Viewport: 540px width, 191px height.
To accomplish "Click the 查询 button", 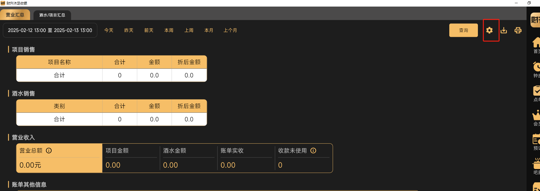I will coord(464,30).
